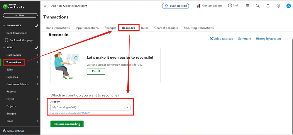This screenshot has width=293, height=135.
Task: Switch to Rules tab
Action: [x=145, y=28]
